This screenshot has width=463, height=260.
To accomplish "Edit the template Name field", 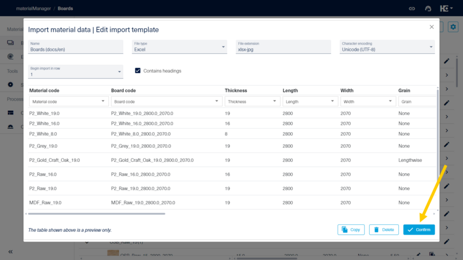I will point(76,47).
